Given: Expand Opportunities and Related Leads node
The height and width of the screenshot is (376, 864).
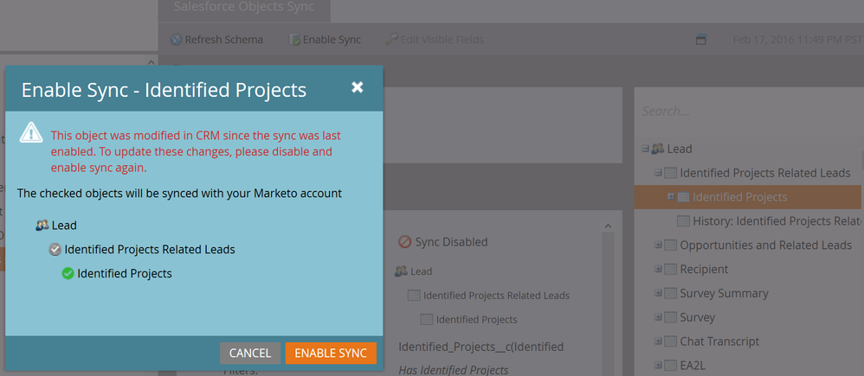Looking at the screenshot, I should (x=658, y=245).
